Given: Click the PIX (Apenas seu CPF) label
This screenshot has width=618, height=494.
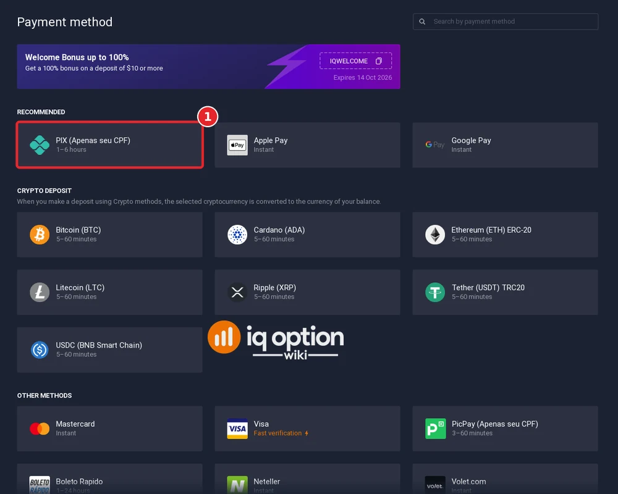Looking at the screenshot, I should (93, 141).
